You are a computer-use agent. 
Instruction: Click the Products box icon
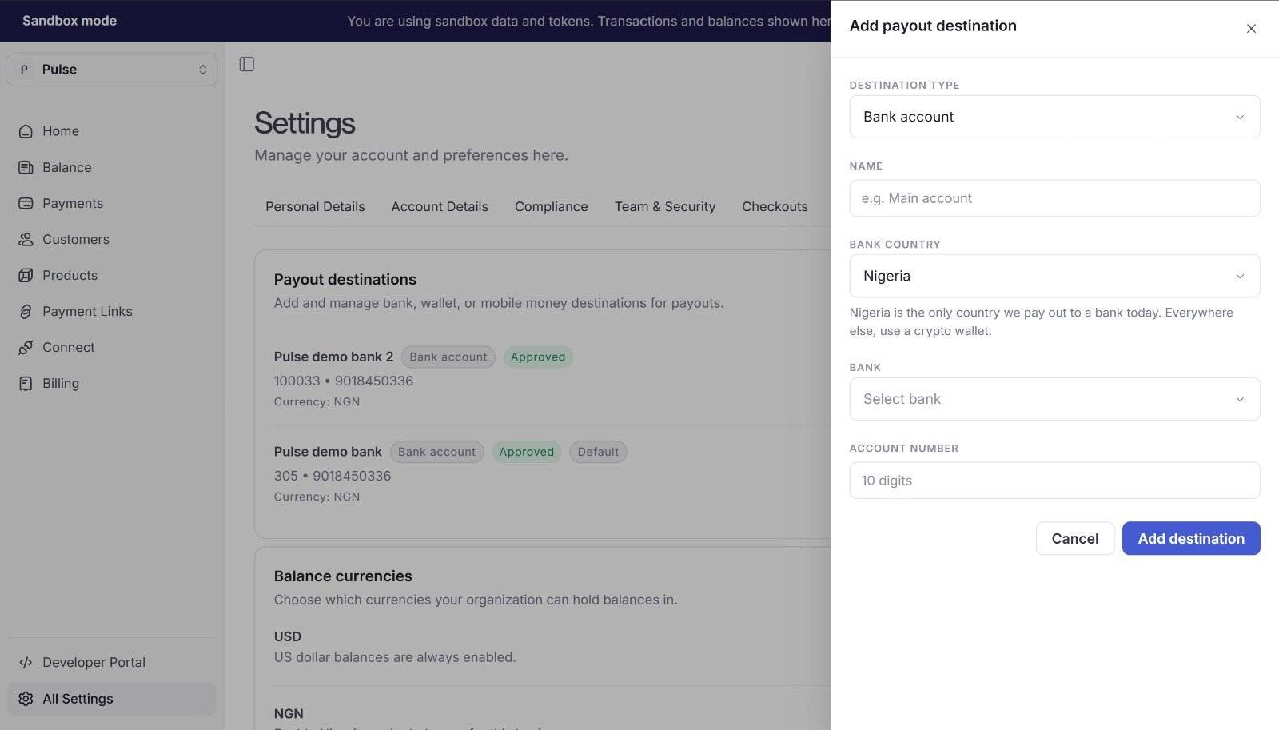[x=26, y=275]
